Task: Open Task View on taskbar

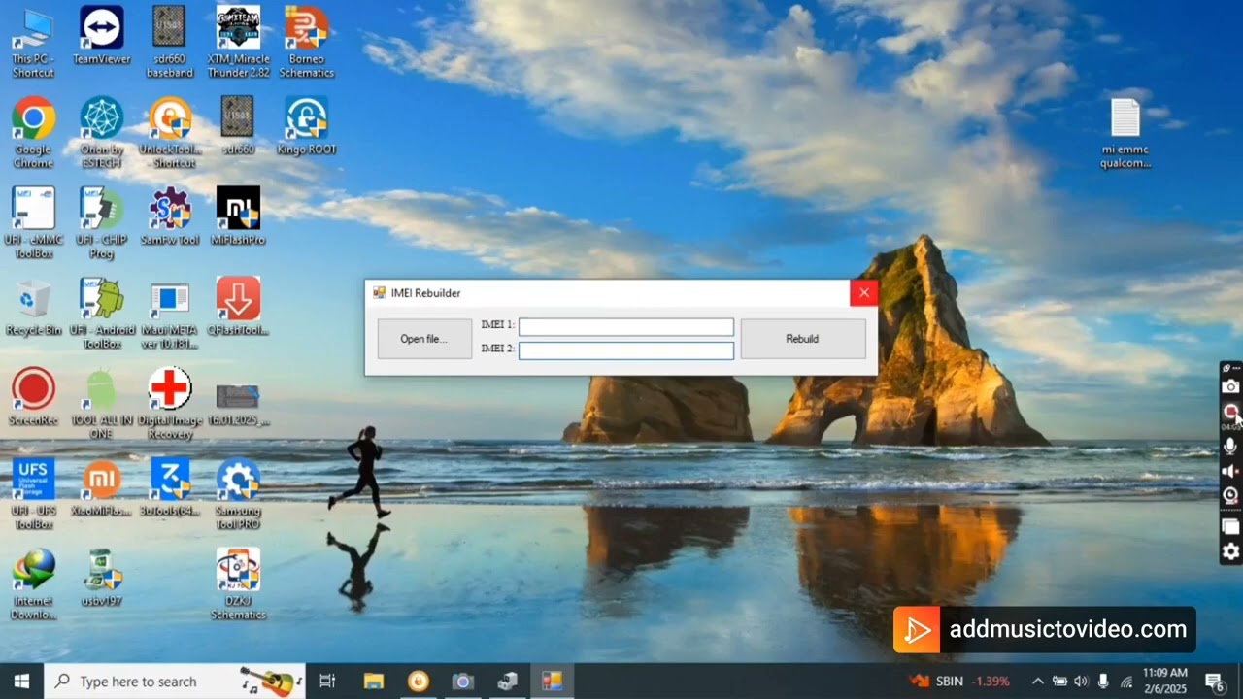Action: point(327,682)
